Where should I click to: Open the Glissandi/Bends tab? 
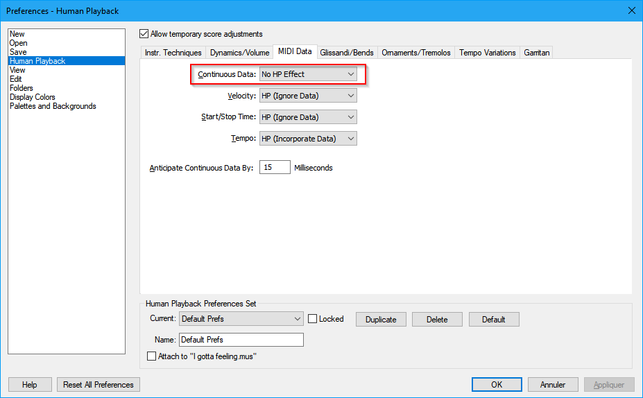347,53
